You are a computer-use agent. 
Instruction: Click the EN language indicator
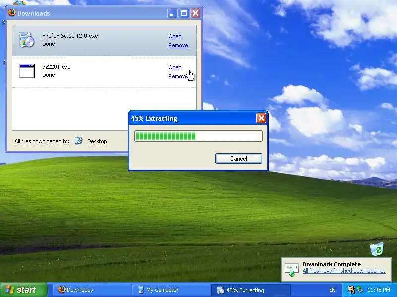point(332,290)
